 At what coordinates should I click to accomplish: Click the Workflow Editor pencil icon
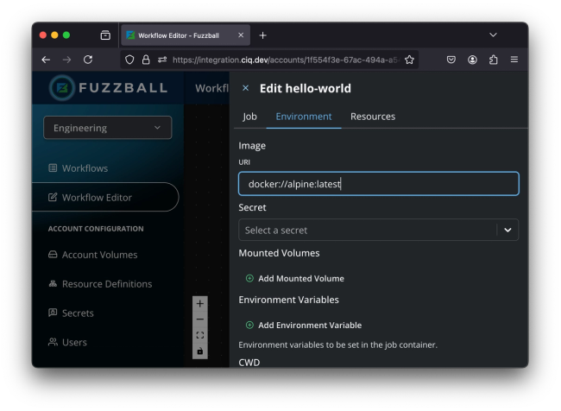(x=53, y=197)
